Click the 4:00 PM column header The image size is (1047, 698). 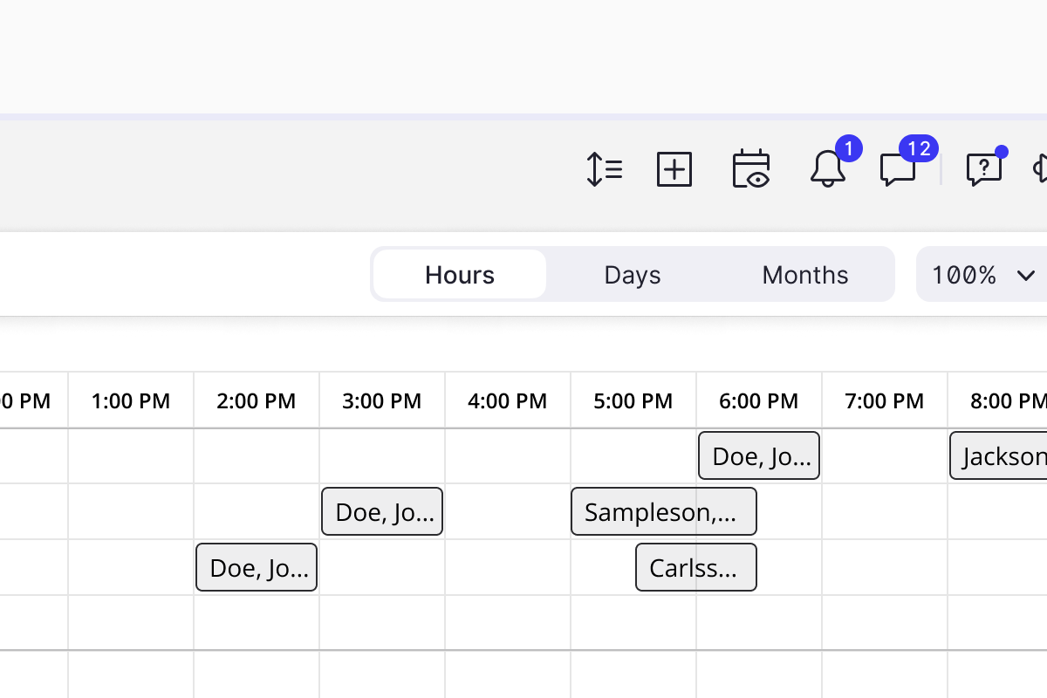pos(508,400)
